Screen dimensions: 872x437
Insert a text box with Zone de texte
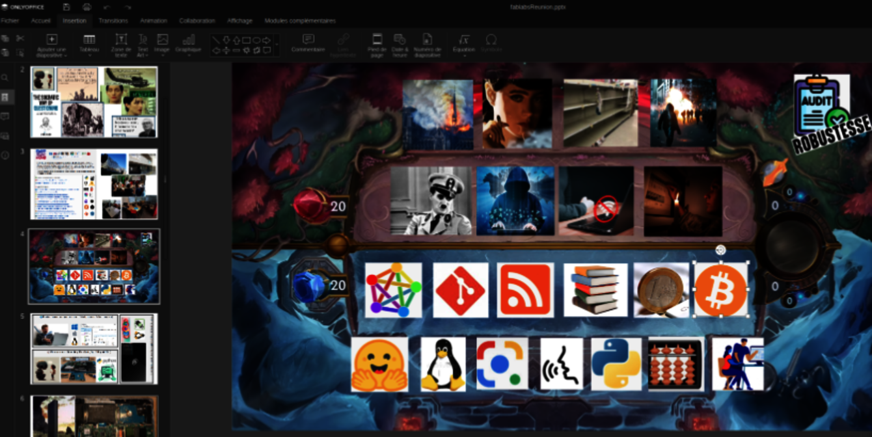pos(121,45)
